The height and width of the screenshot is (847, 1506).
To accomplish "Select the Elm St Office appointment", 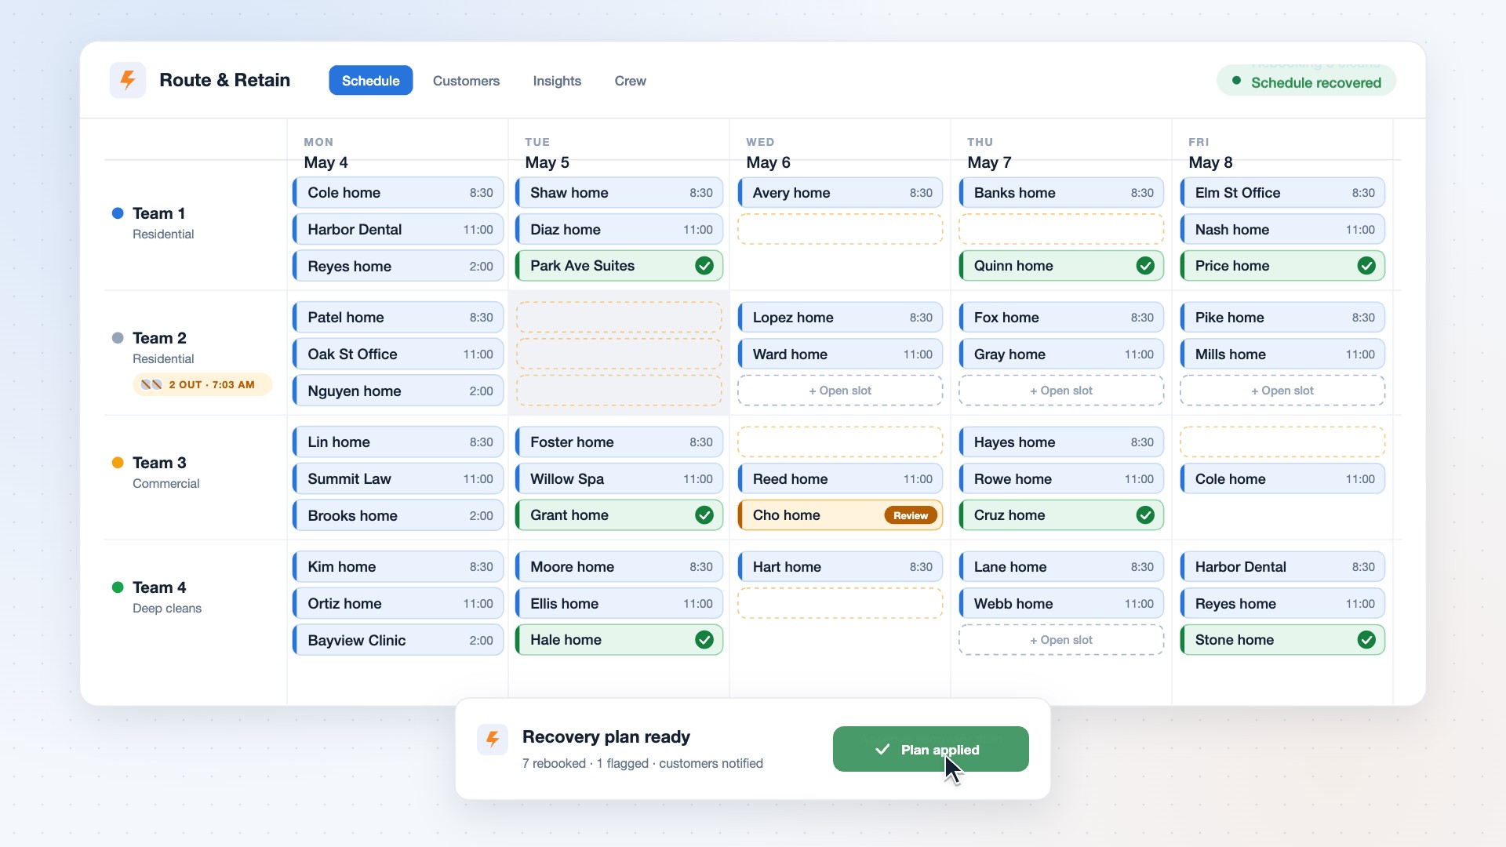I will pos(1282,193).
